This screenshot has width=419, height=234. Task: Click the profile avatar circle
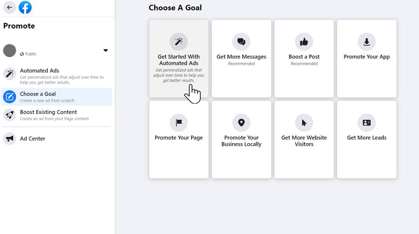(10, 51)
